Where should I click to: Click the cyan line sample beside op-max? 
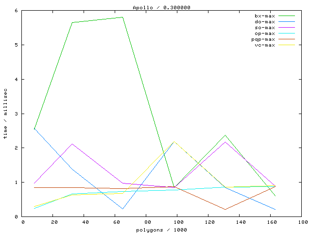click(x=287, y=33)
